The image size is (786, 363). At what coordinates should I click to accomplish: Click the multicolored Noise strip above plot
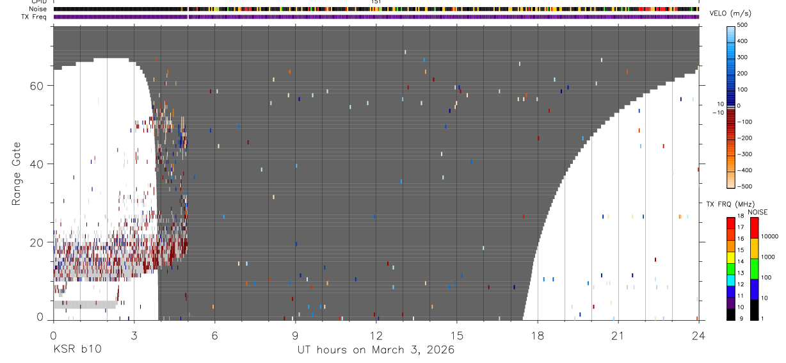(x=376, y=9)
